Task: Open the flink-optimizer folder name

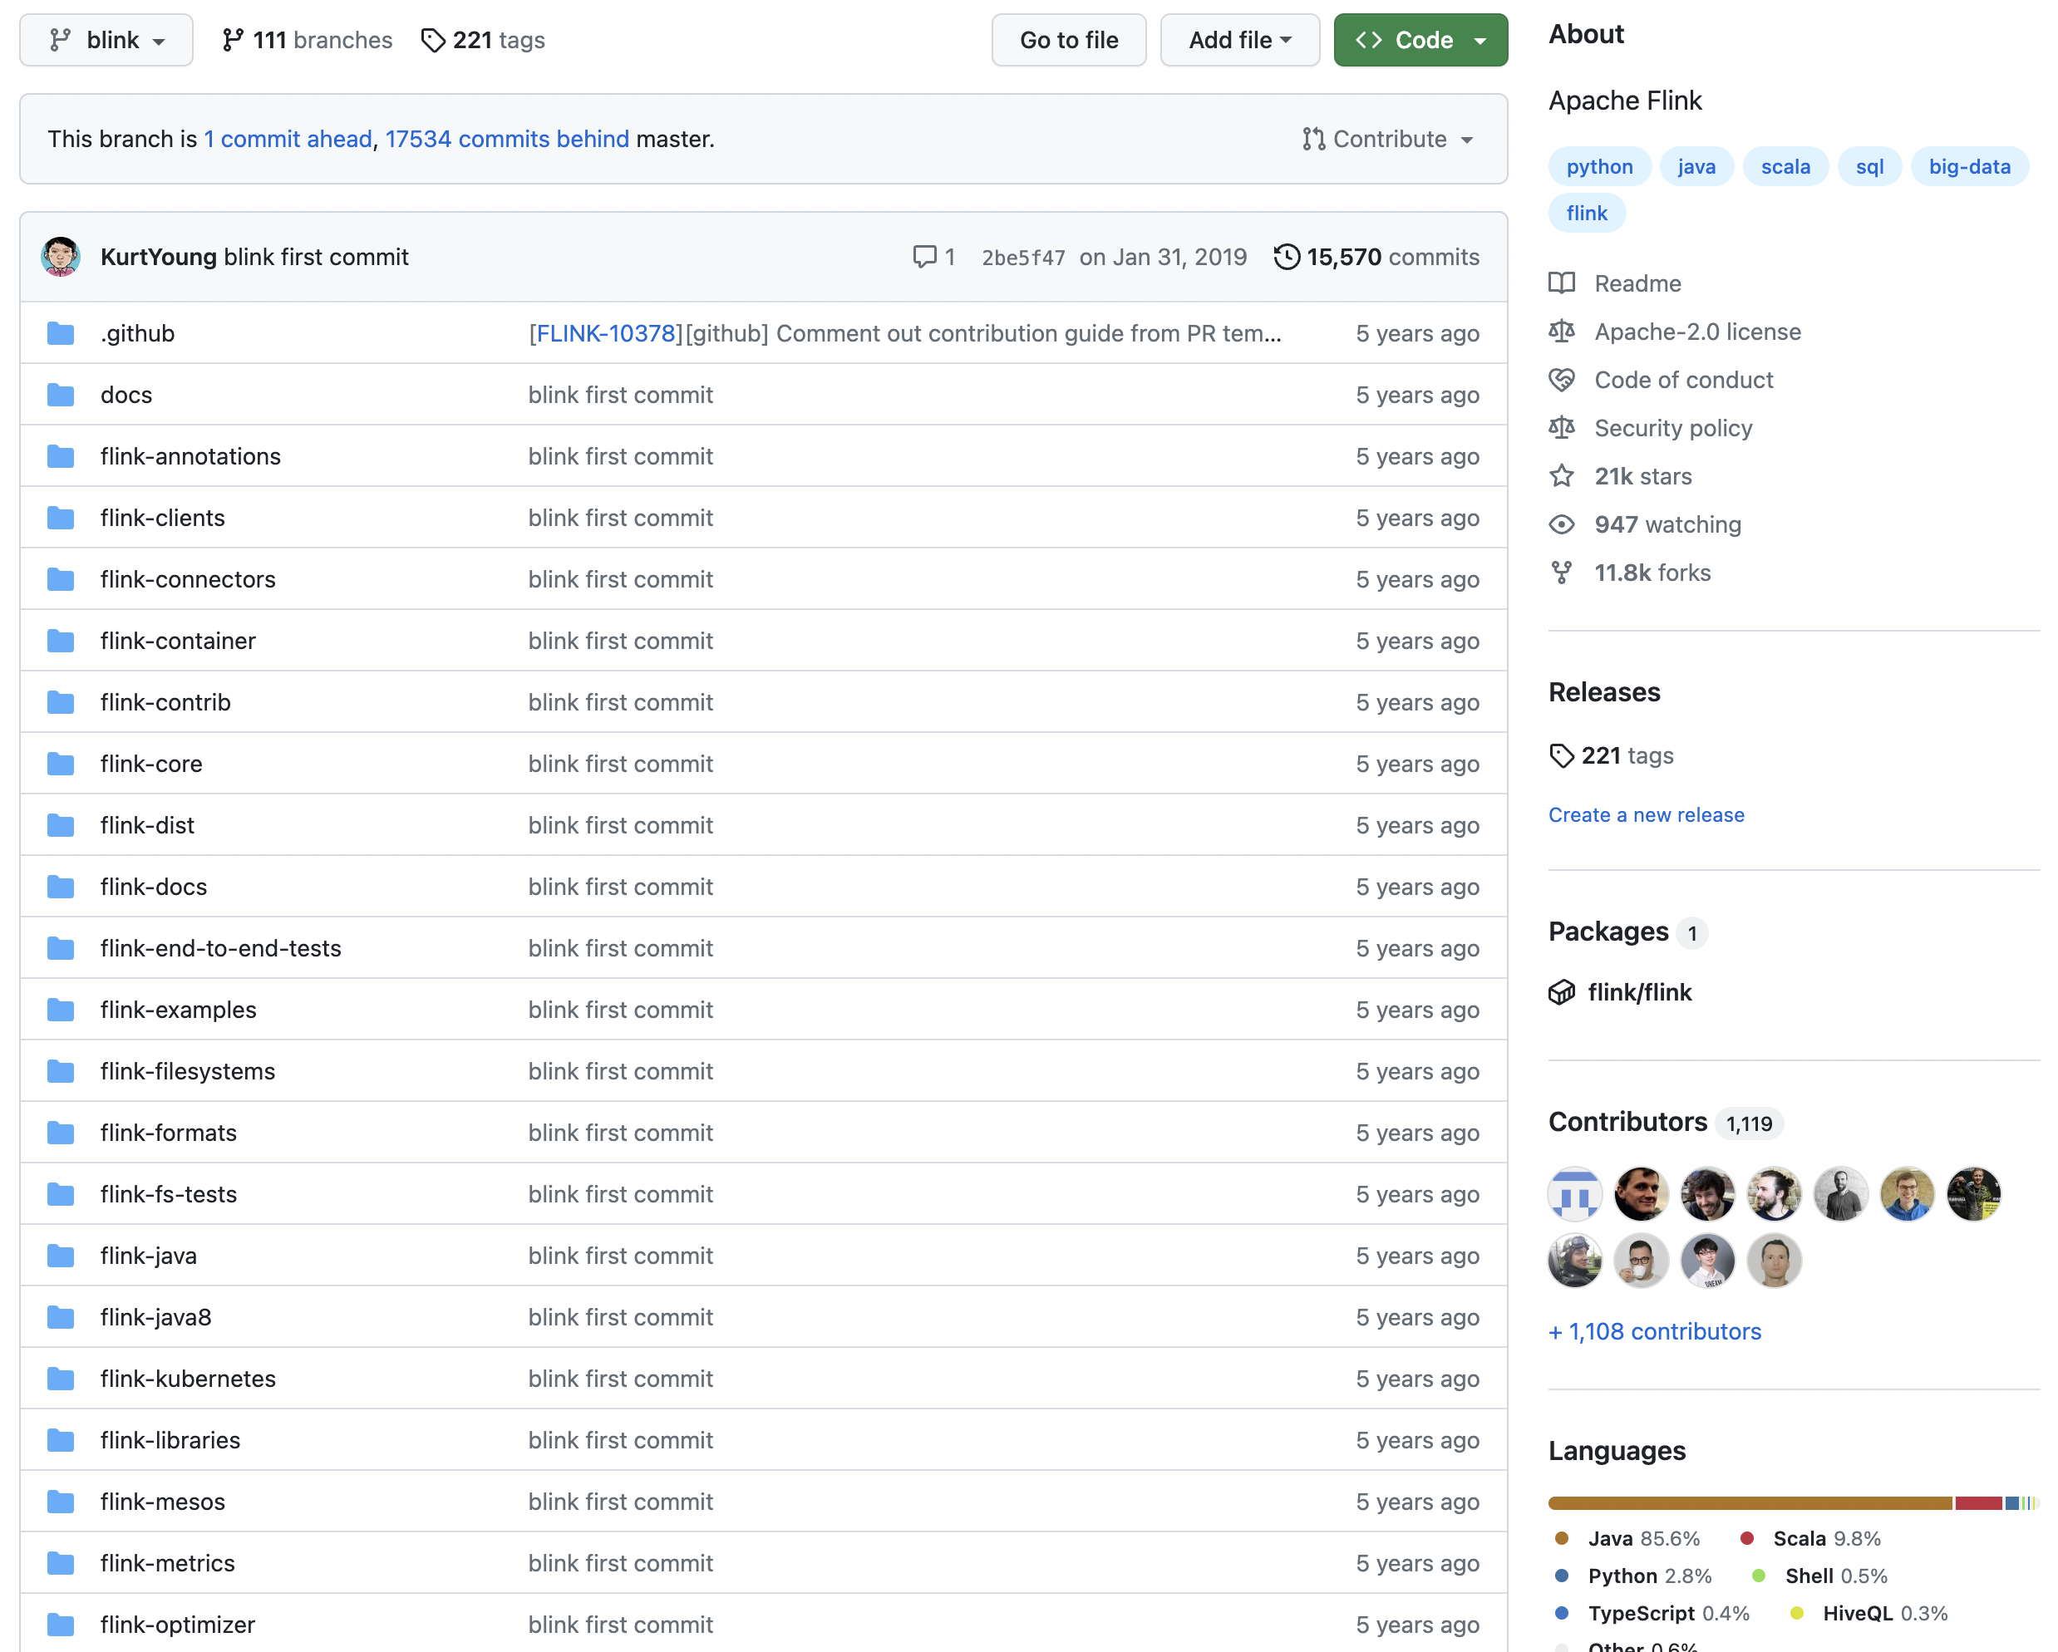Action: [x=178, y=1625]
